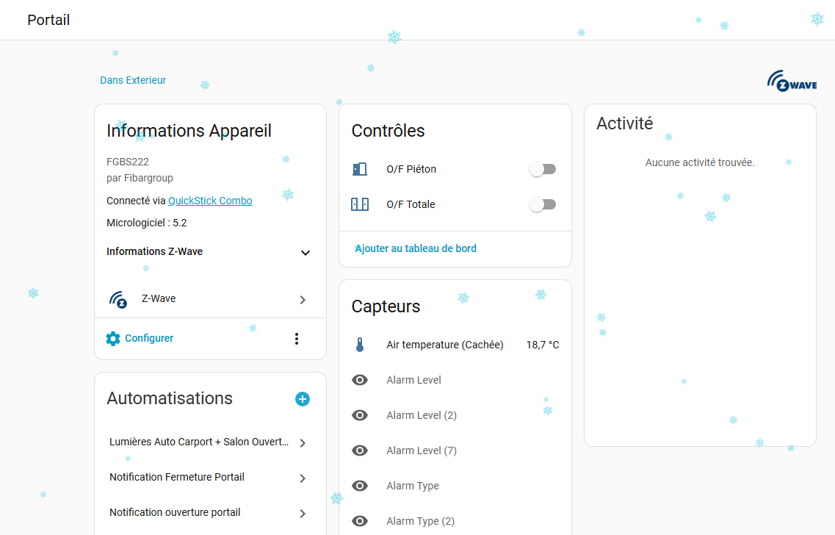Viewport: 835px width, 535px height.
Task: Expand the Informations Z-Wave section
Action: [x=306, y=253]
